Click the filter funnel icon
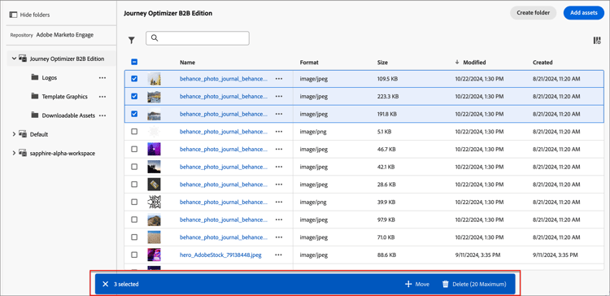Viewport: 610px width, 296px height. (132, 40)
